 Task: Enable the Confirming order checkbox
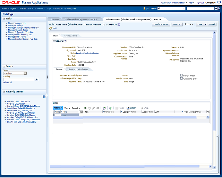181,78
